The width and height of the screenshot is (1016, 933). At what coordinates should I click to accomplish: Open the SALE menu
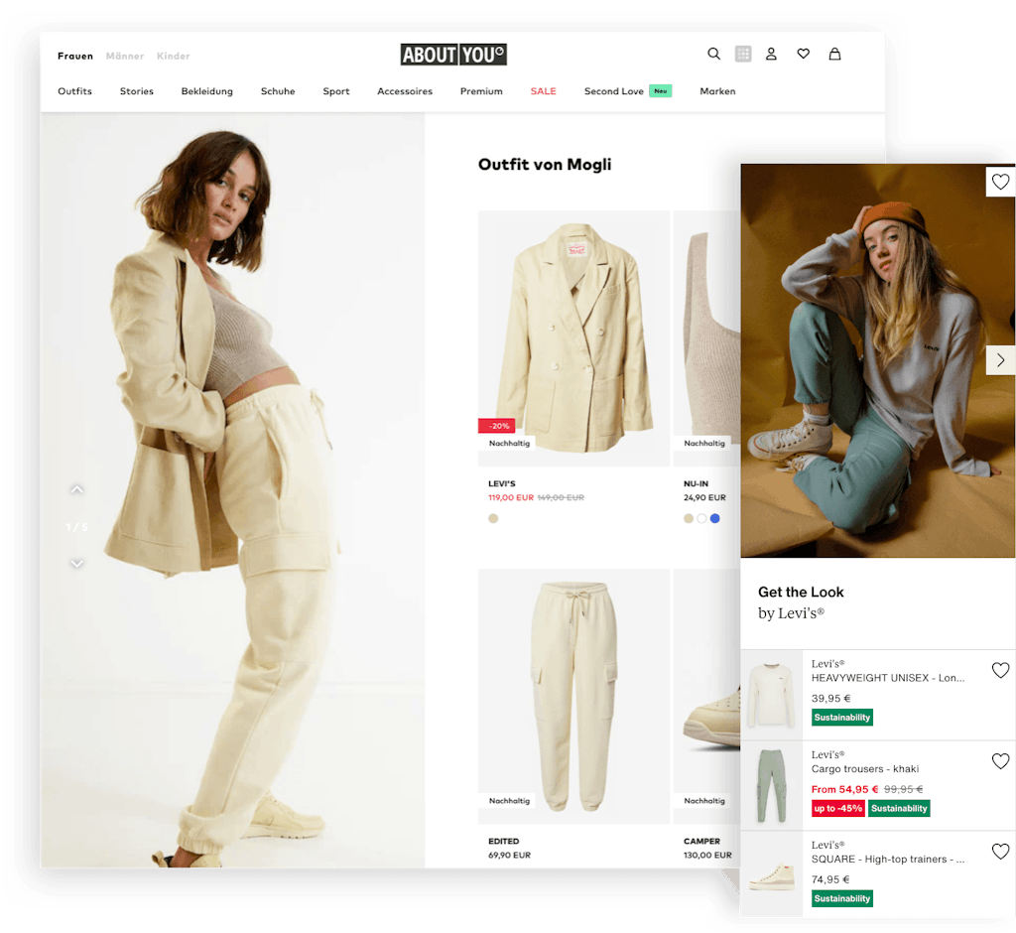[x=543, y=91]
